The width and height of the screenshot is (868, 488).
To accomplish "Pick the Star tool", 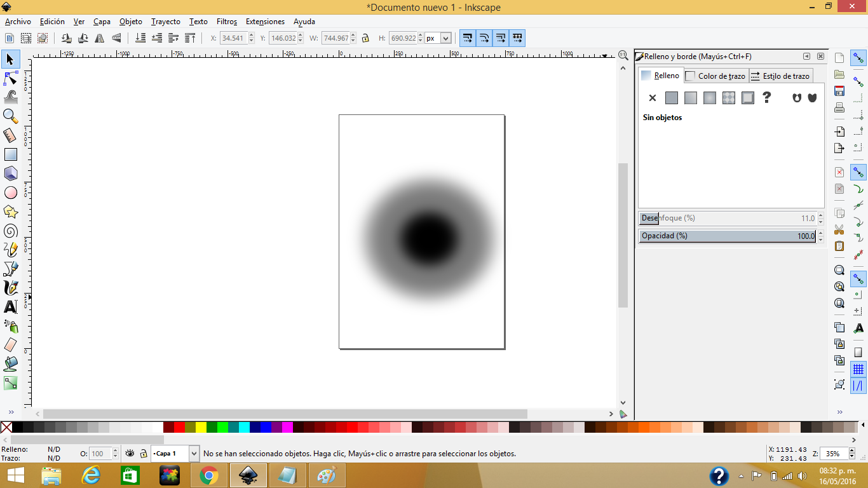I will [10, 212].
